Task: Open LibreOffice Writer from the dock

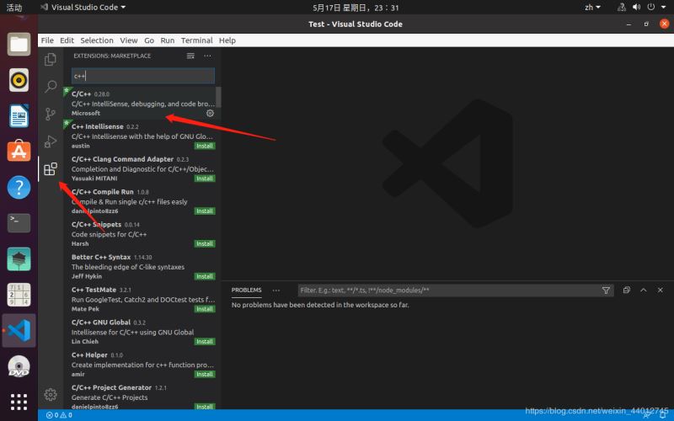Action: pyautogui.click(x=19, y=115)
